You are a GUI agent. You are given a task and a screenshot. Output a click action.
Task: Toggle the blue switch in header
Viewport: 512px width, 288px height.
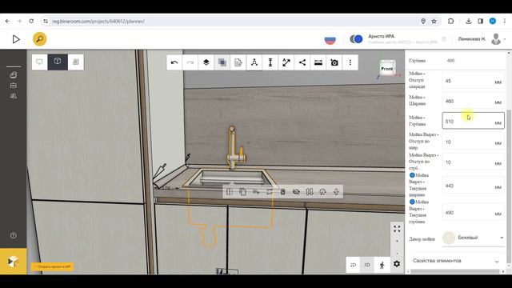tap(356, 39)
